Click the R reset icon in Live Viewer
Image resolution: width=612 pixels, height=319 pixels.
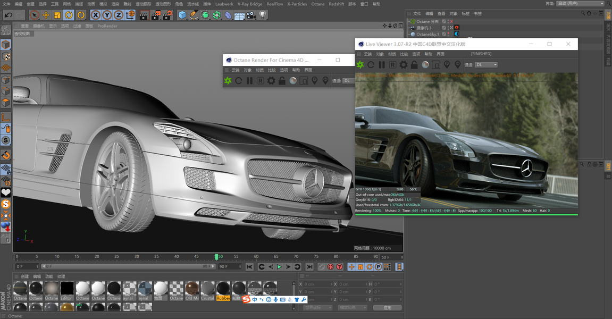[x=392, y=65]
